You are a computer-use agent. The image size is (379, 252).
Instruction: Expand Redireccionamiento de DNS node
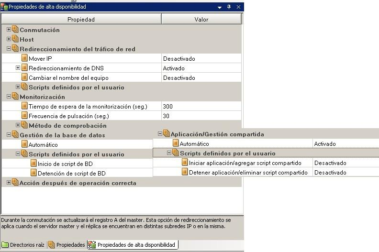(18, 67)
